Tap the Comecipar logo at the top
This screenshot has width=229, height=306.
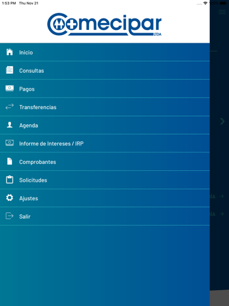tap(104, 24)
